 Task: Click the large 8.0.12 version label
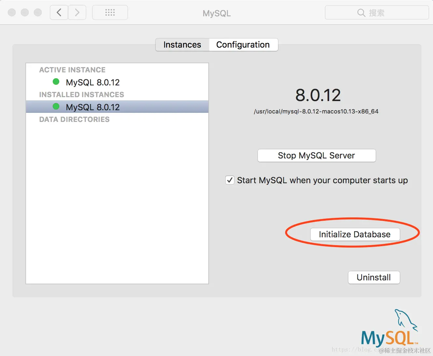[318, 95]
